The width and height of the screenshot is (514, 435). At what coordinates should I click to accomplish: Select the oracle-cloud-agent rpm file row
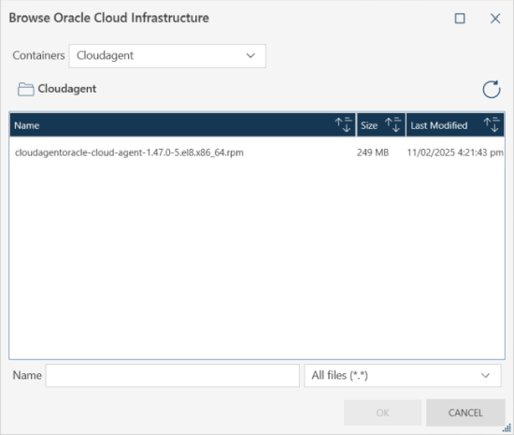click(x=257, y=152)
